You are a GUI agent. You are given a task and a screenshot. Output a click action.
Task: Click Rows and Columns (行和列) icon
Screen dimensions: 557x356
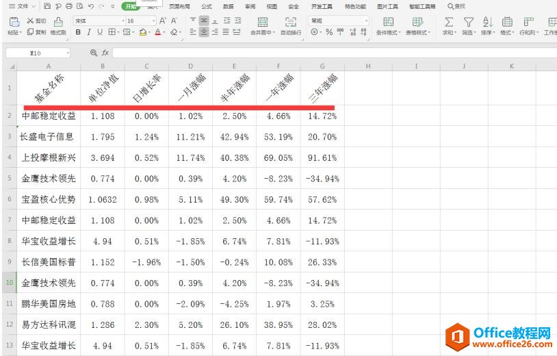tap(529, 22)
